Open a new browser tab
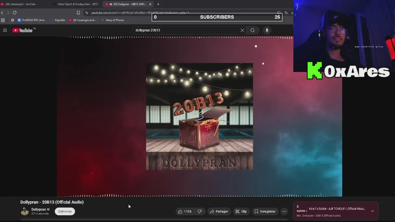The width and height of the screenshot is (395, 222). (158, 4)
